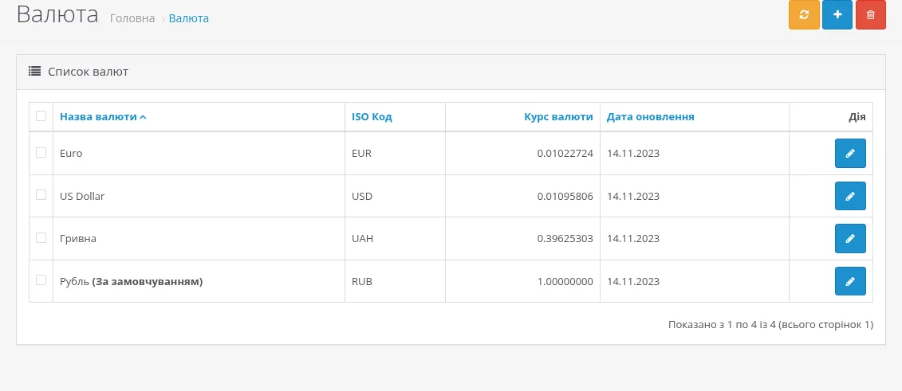
Task: Check the Euro row checkbox
Action: click(41, 152)
